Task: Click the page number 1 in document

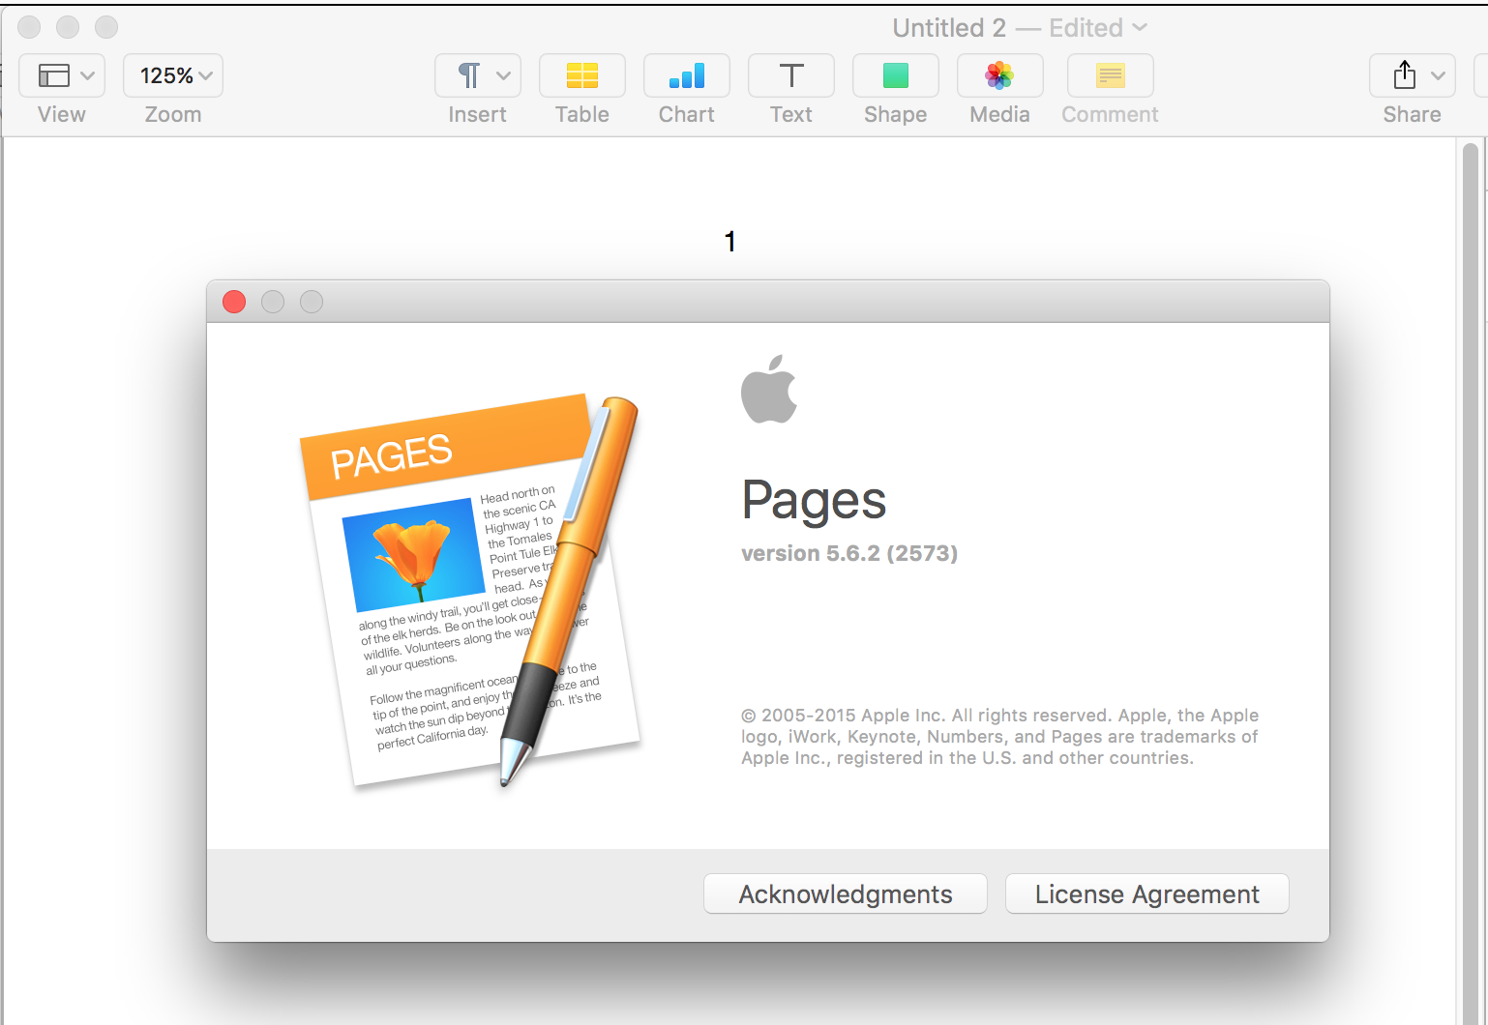Action: pyautogui.click(x=730, y=241)
